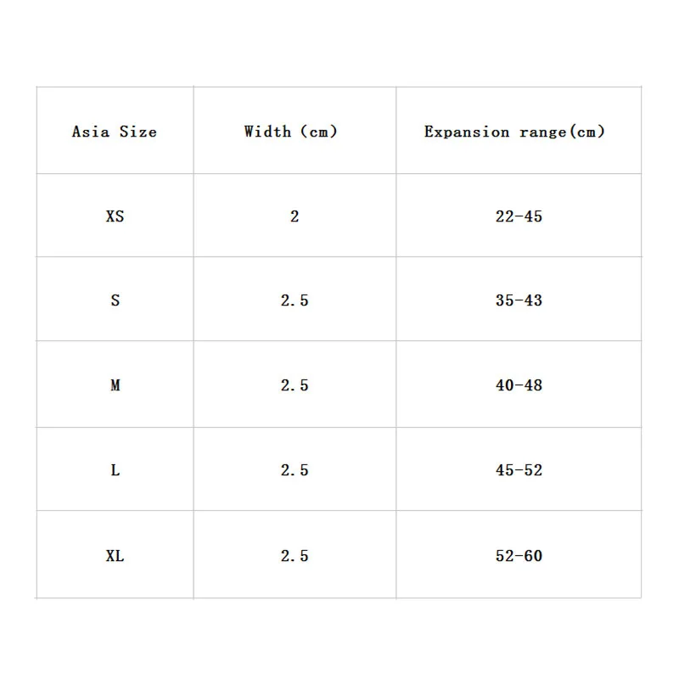Click the width value 2 for XS

pyautogui.click(x=295, y=216)
